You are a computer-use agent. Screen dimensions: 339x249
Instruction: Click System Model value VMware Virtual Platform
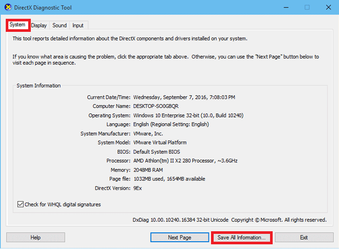coord(160,143)
